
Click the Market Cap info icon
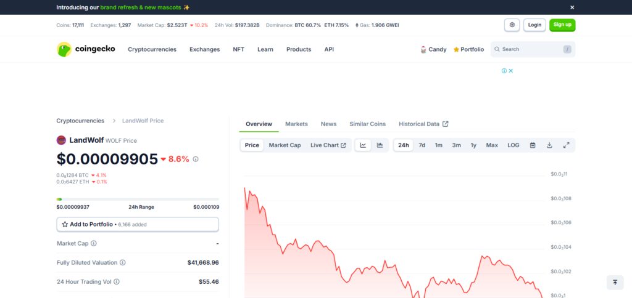(94, 243)
